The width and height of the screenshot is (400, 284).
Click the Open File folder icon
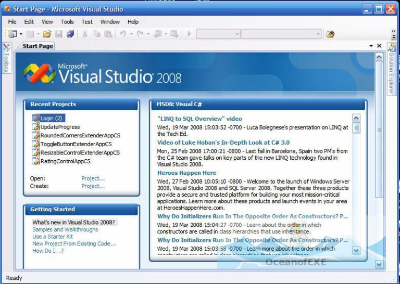click(x=47, y=34)
